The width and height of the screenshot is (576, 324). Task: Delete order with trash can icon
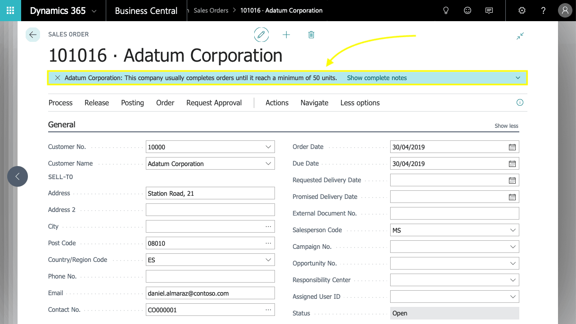coord(311,35)
